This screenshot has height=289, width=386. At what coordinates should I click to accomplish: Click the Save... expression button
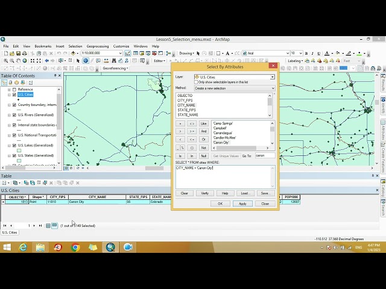[265, 193]
